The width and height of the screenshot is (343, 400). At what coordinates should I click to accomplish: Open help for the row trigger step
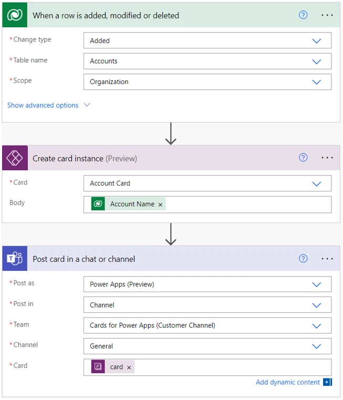click(303, 15)
